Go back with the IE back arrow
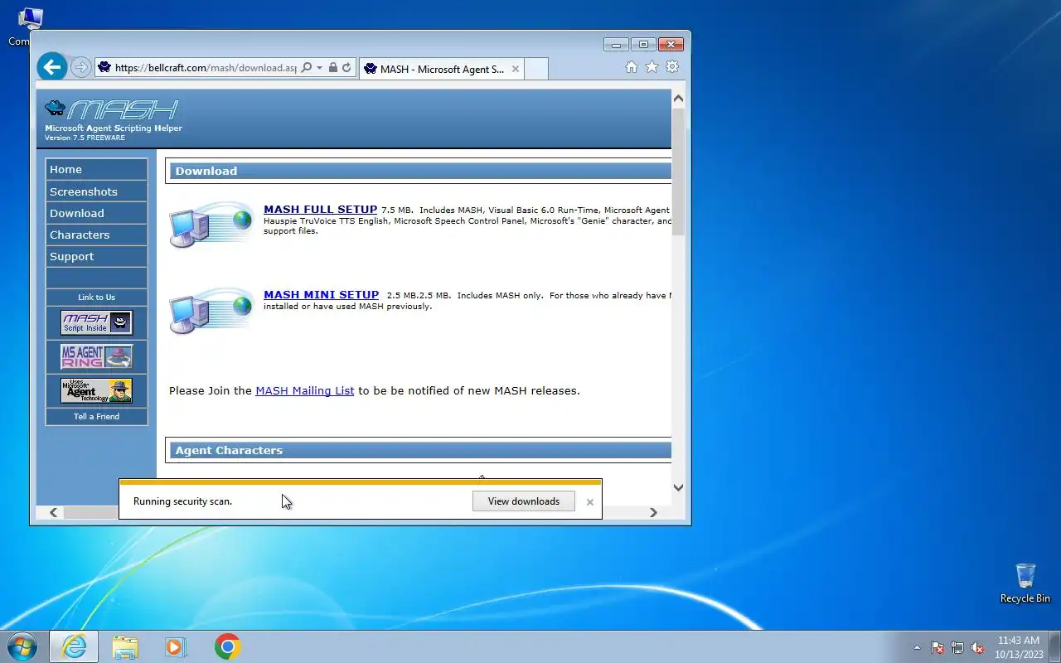Viewport: 1061px width, 663px height. point(51,66)
